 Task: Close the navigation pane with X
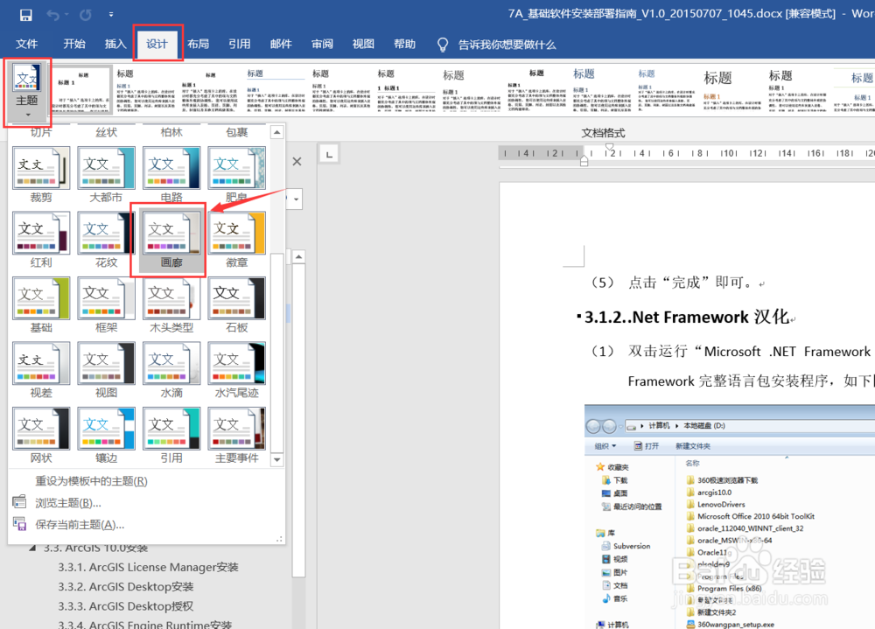(297, 161)
